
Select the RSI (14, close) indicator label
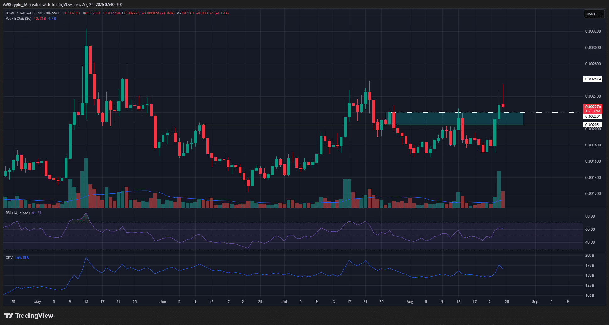tap(18, 213)
